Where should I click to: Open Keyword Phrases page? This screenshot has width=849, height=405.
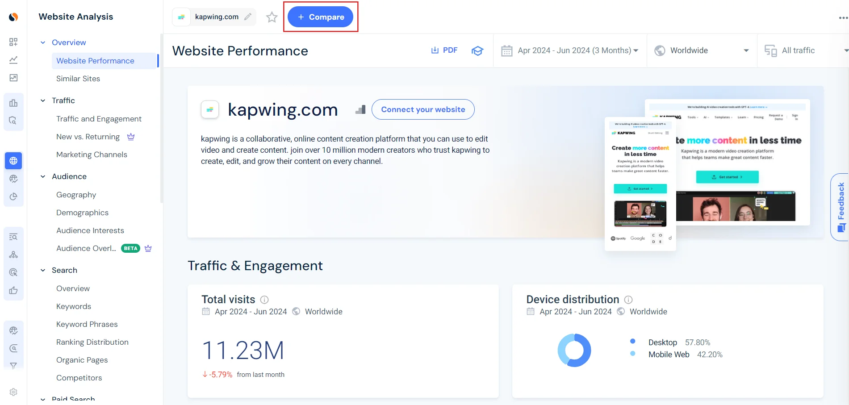(x=87, y=324)
